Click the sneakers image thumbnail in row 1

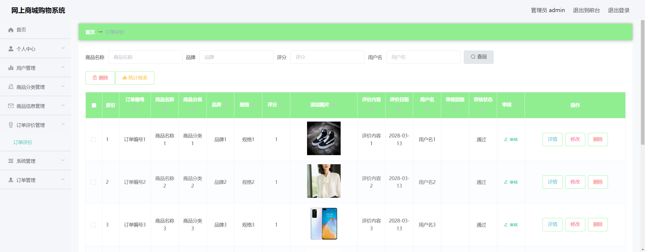click(x=323, y=138)
